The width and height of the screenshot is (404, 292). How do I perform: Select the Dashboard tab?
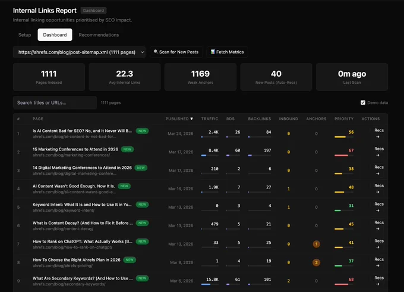point(55,35)
